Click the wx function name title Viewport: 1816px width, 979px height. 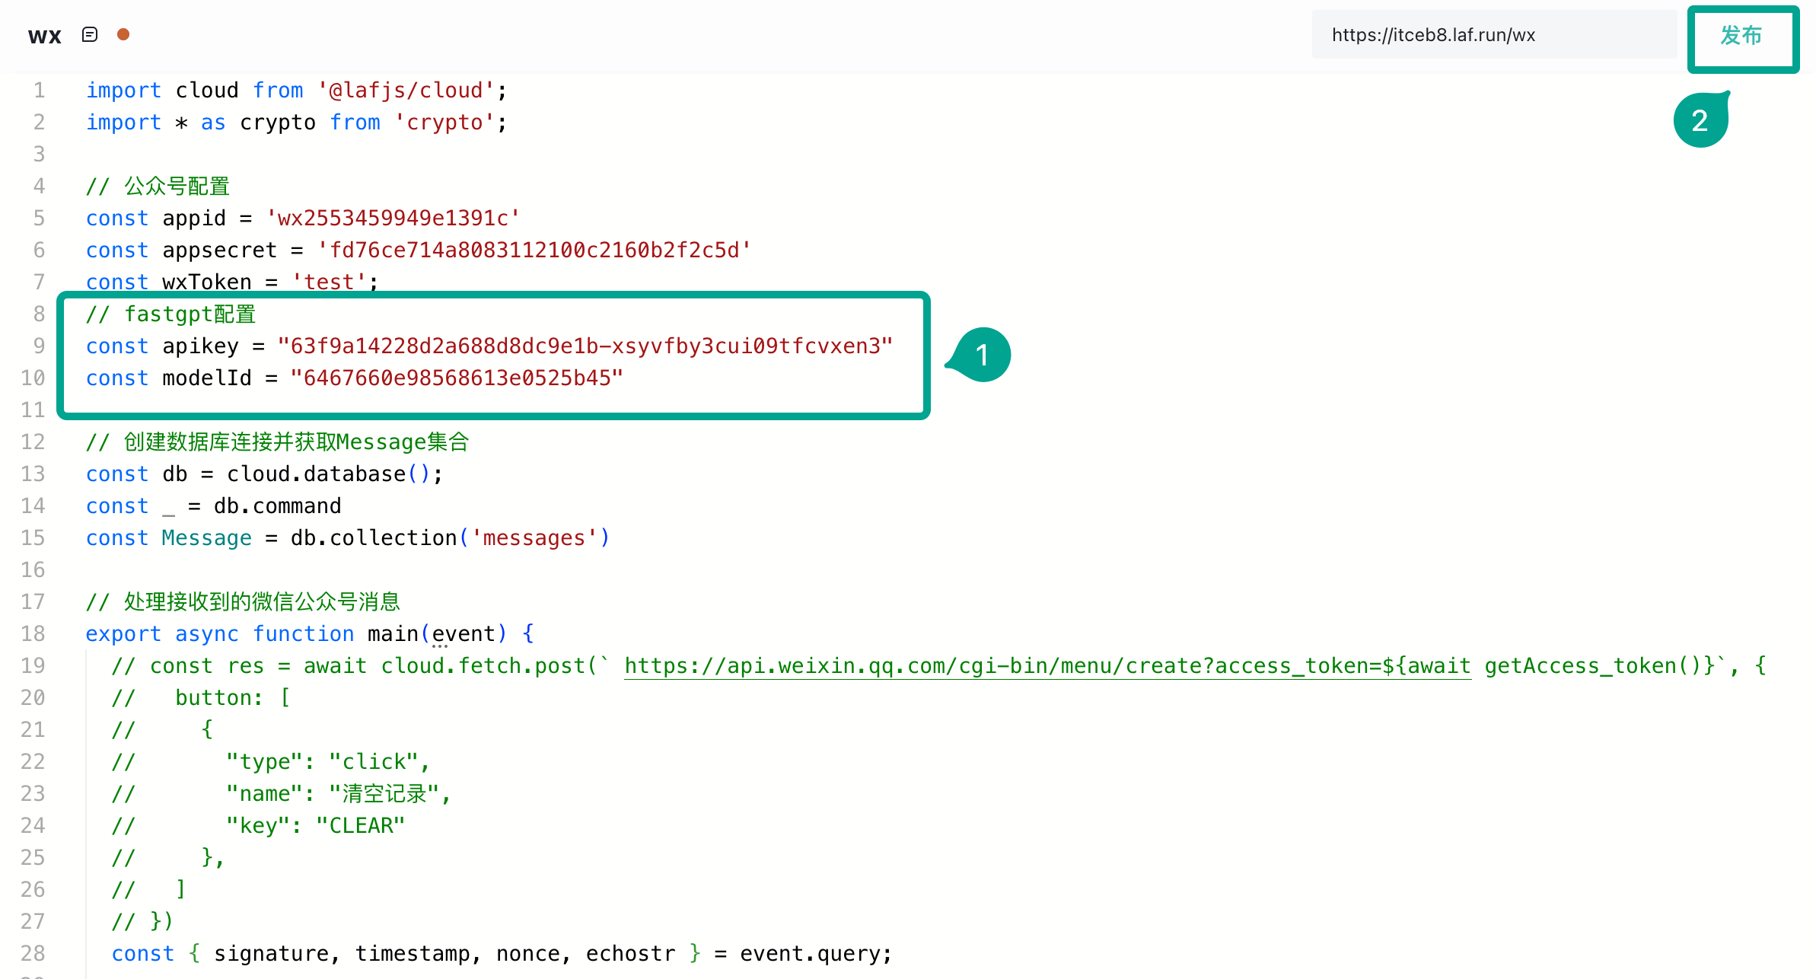(x=44, y=36)
